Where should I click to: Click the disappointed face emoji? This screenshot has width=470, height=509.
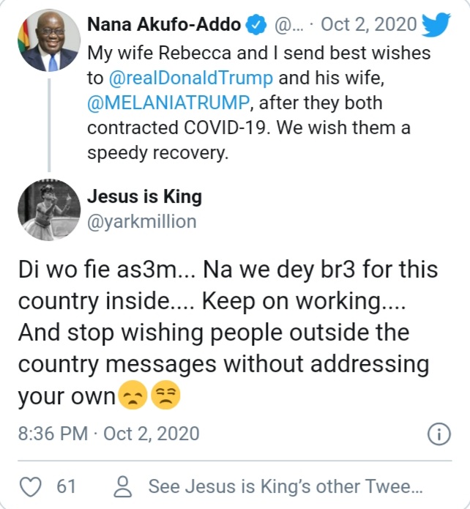[132, 396]
